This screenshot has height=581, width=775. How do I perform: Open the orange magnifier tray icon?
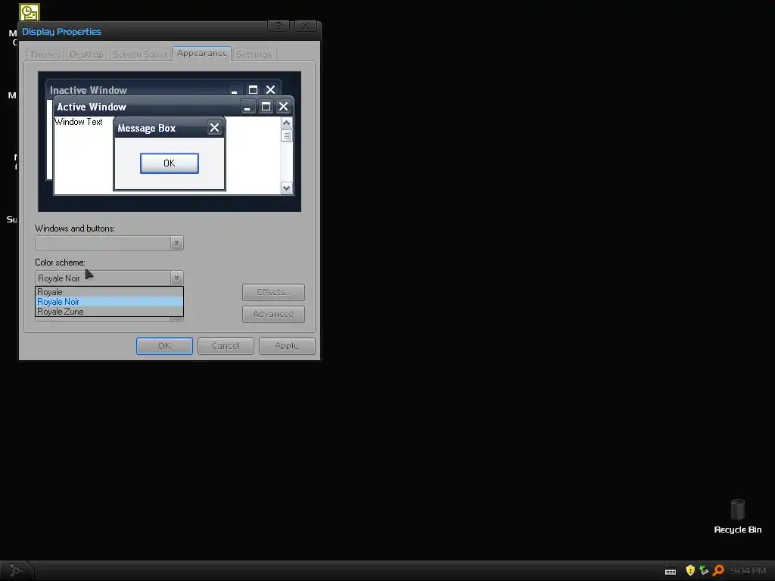tap(718, 570)
